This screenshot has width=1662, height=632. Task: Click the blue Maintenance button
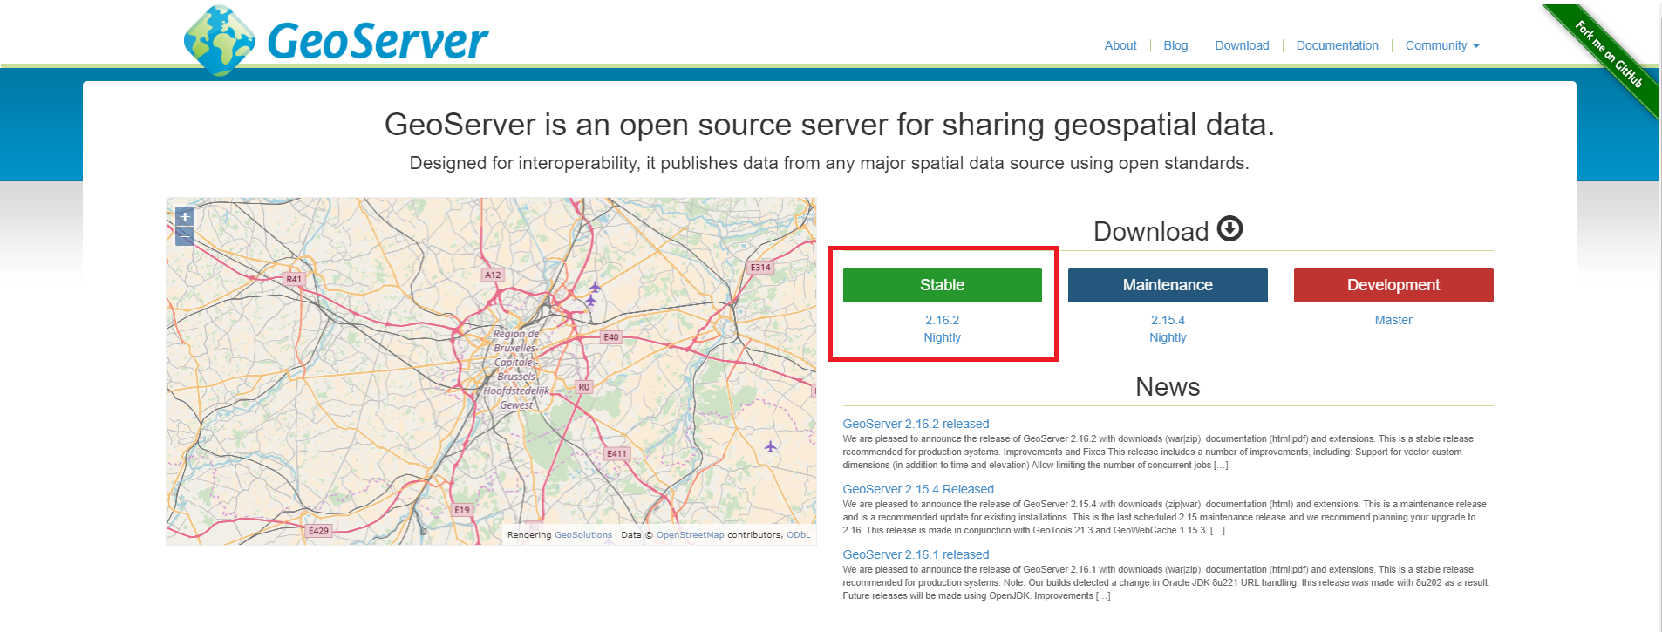pyautogui.click(x=1168, y=285)
